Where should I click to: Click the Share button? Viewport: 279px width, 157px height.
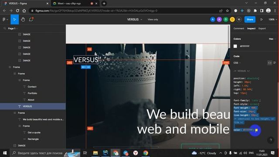(x=250, y=19)
